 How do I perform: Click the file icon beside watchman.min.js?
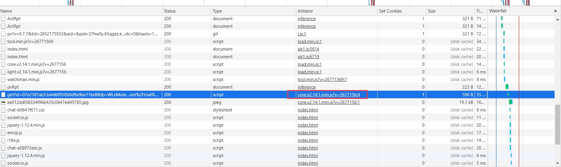click(3, 80)
